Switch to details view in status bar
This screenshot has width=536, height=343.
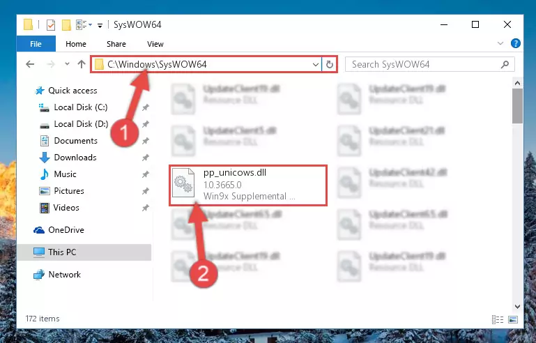(x=498, y=319)
